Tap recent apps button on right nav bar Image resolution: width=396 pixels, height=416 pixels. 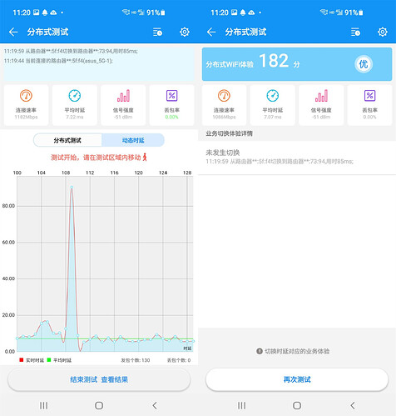[x=241, y=405]
